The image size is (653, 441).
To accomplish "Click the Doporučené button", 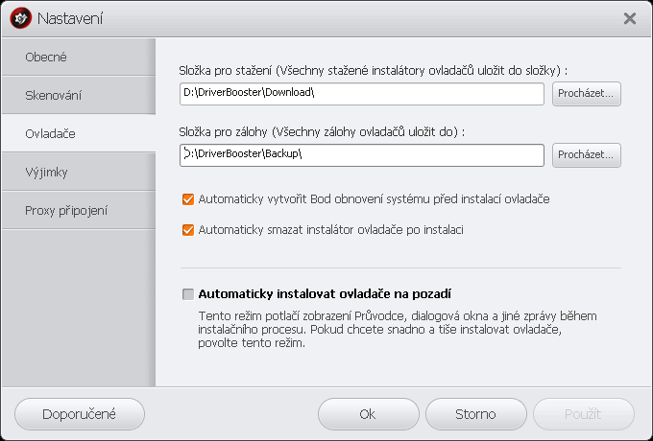I will (x=80, y=414).
